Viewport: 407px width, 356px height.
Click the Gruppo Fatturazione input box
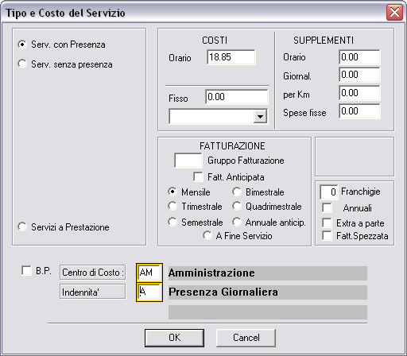click(x=188, y=161)
